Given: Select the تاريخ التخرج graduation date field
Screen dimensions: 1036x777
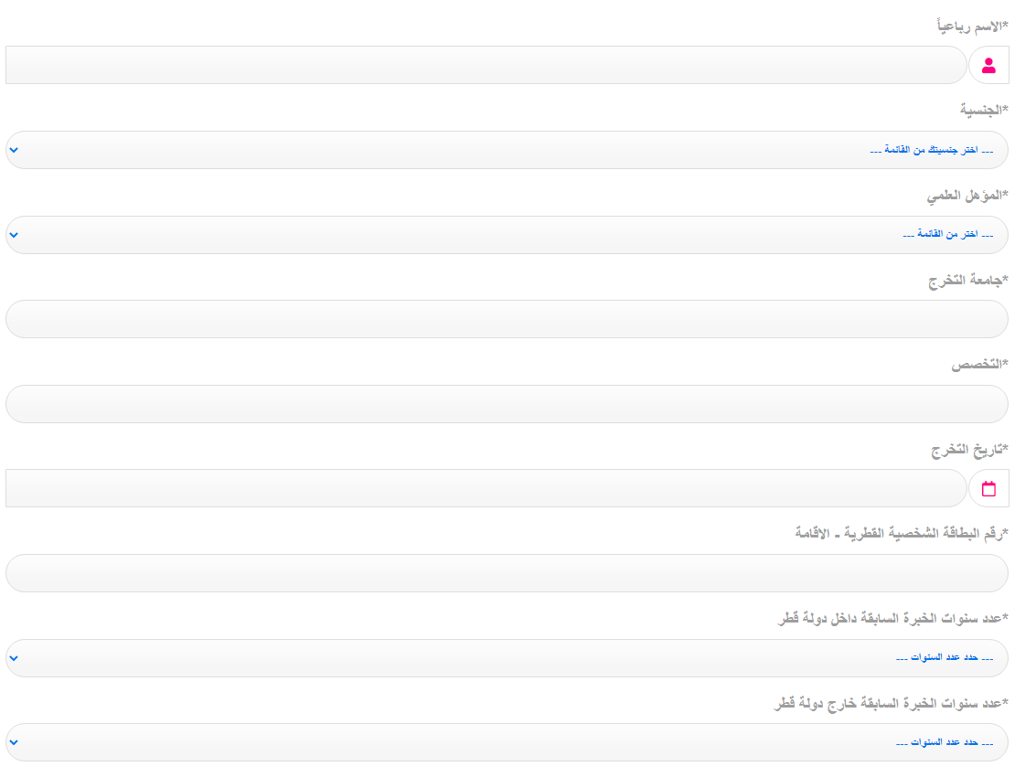Looking at the screenshot, I should (x=485, y=488).
